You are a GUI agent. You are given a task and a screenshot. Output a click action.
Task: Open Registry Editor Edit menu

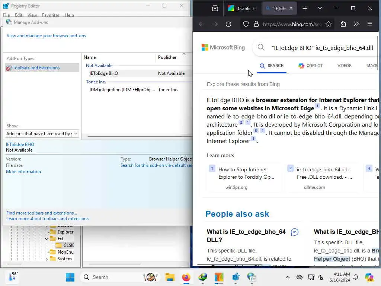(19, 15)
